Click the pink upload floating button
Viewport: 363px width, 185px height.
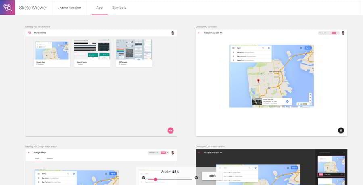pyautogui.click(x=171, y=130)
